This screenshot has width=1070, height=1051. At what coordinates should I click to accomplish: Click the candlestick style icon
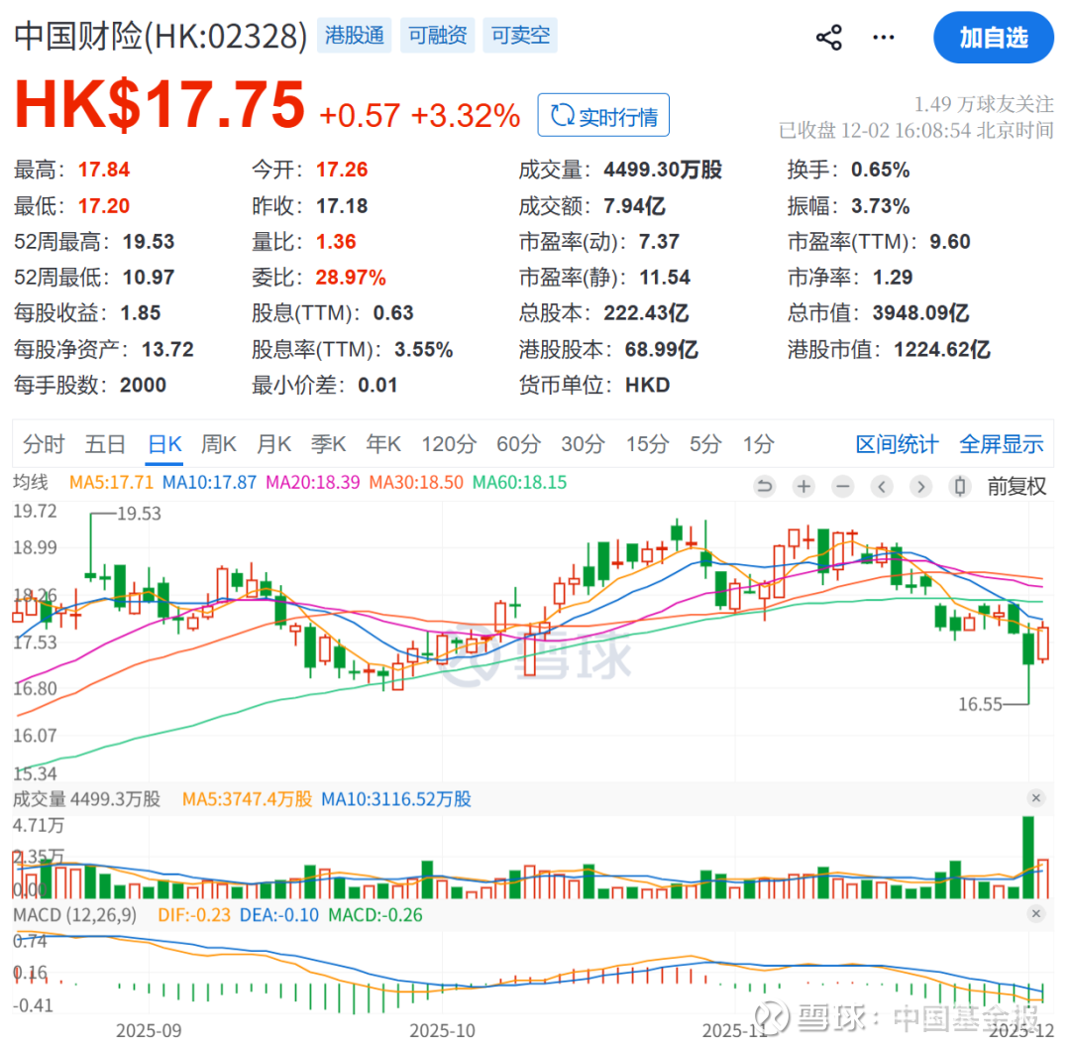click(959, 486)
